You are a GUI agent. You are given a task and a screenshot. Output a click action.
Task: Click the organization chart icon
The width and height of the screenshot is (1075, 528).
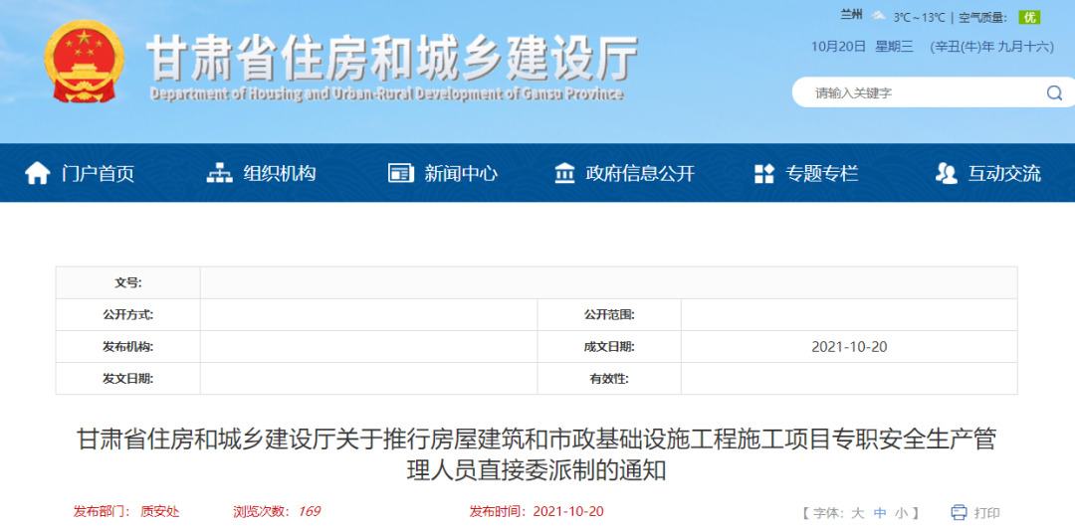pyautogui.click(x=219, y=173)
